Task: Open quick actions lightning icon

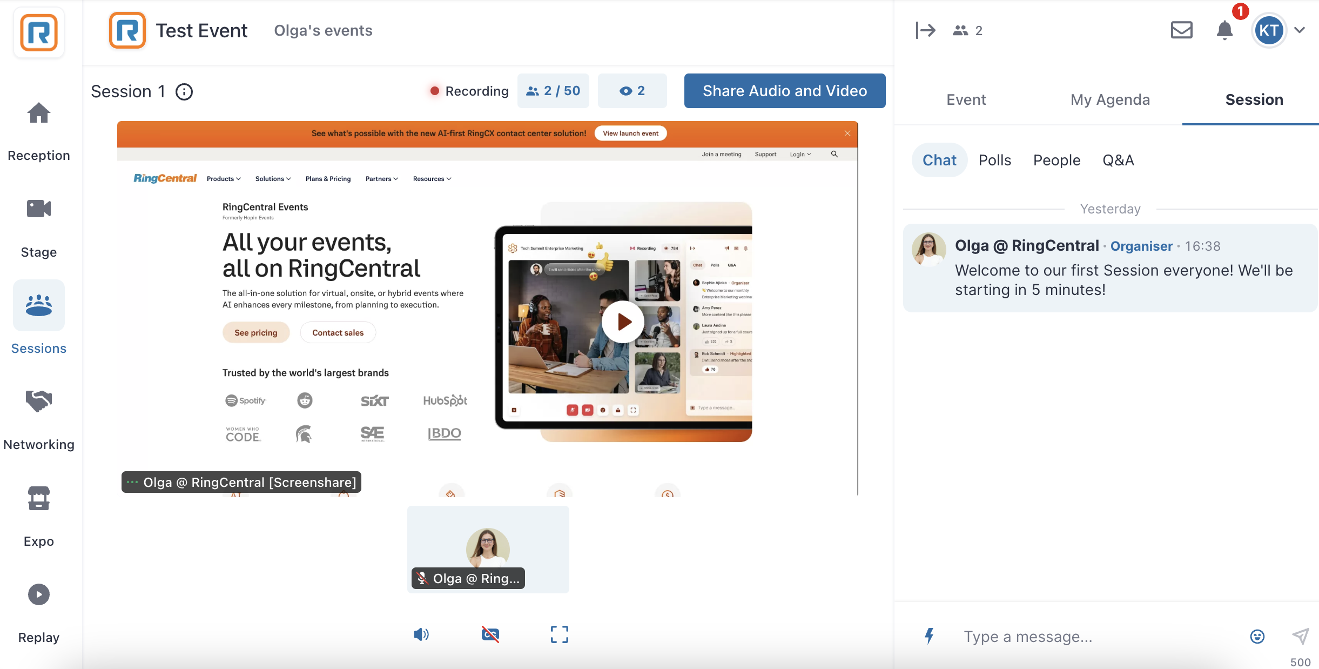Action: tap(929, 636)
